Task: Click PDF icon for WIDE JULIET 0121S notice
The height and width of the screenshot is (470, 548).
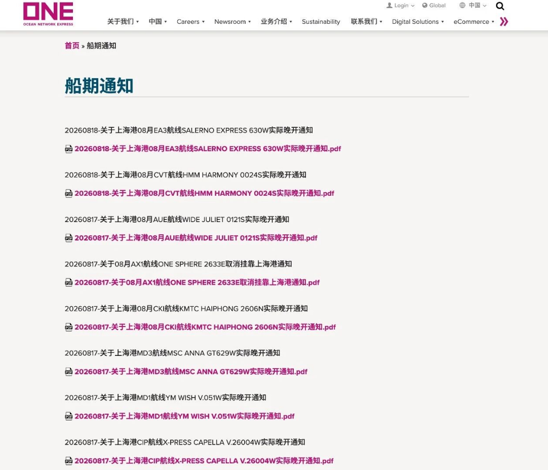Action: pyautogui.click(x=69, y=238)
